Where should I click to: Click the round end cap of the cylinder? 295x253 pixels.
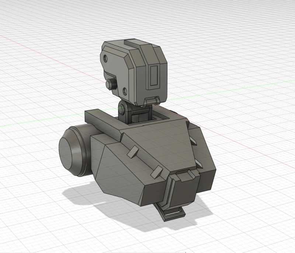tap(69, 153)
